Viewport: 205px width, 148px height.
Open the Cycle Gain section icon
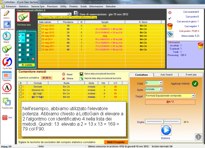click(x=7, y=62)
